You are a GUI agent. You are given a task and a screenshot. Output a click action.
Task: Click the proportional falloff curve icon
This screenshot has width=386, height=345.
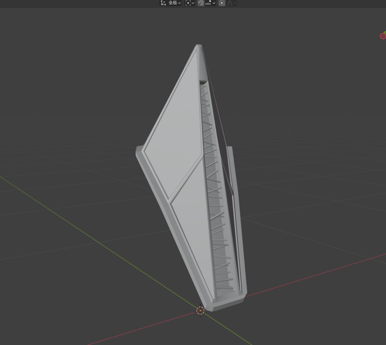point(230,3)
